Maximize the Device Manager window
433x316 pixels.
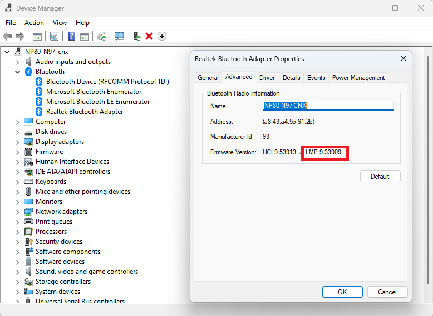pos(395,8)
